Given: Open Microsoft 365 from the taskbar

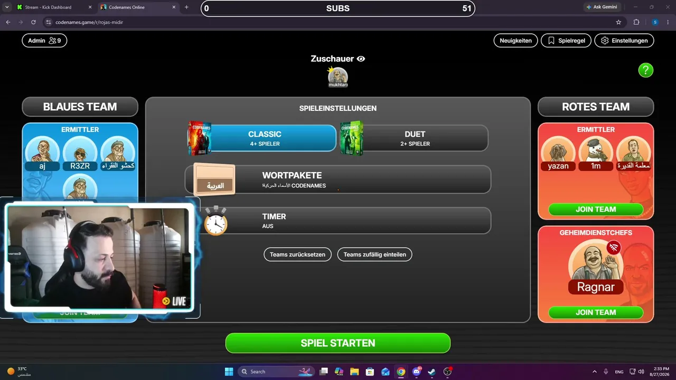Looking at the screenshot, I should (x=339, y=372).
